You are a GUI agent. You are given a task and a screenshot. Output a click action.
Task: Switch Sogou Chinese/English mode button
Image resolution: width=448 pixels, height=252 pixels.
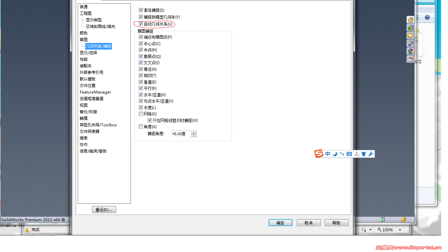(328, 154)
